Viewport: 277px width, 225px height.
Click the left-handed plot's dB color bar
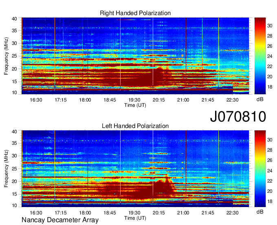click(x=260, y=169)
